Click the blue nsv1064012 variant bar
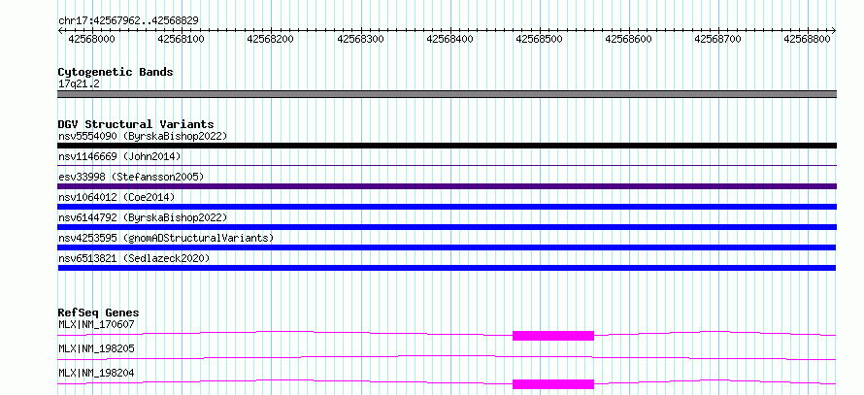Image resolution: width=864 pixels, height=395 pixels. (447, 207)
